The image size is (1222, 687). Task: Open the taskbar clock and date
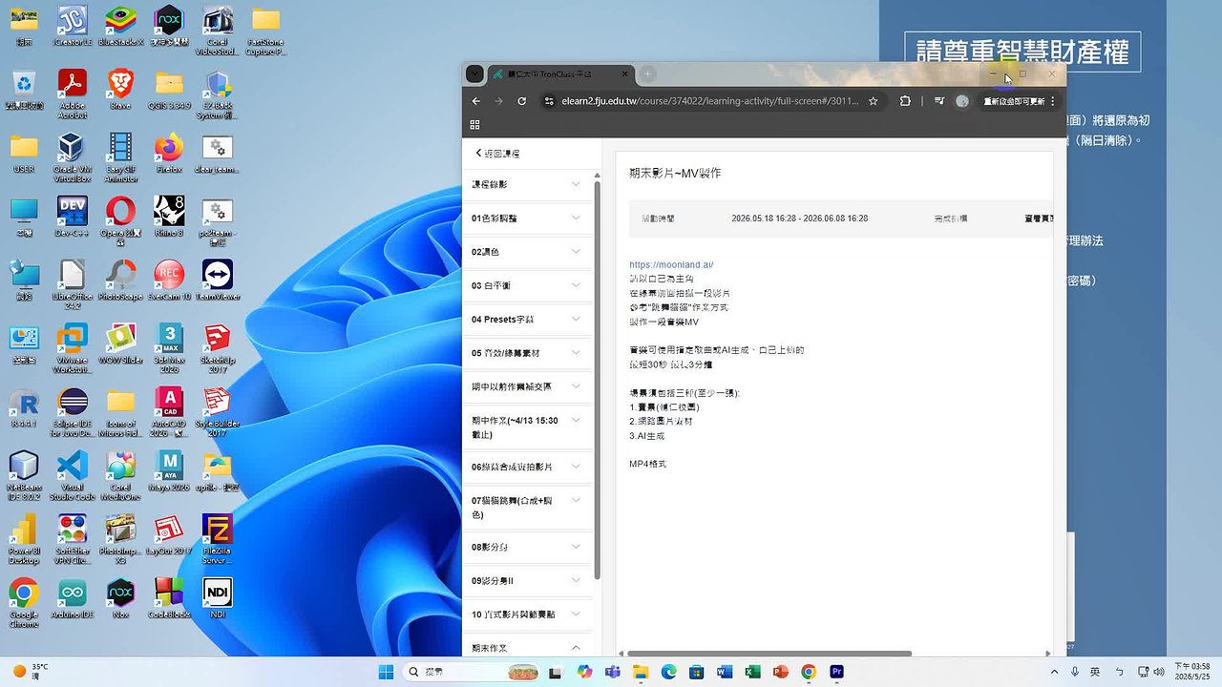point(1191,672)
